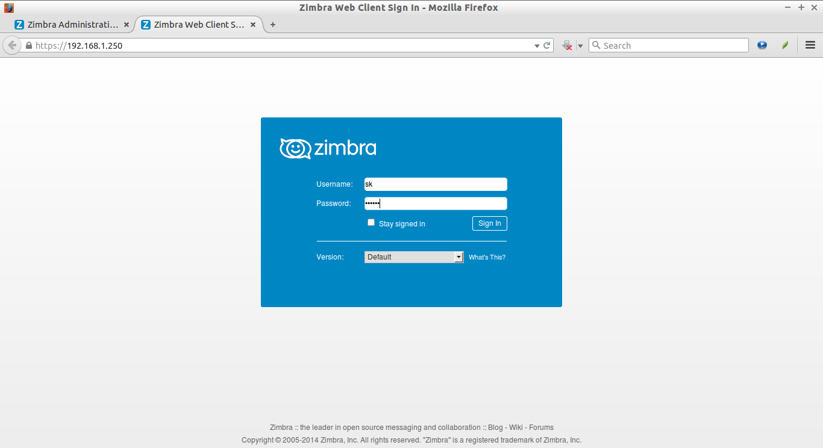Click the Firefox Search box
This screenshot has height=448, width=823.
click(x=669, y=45)
